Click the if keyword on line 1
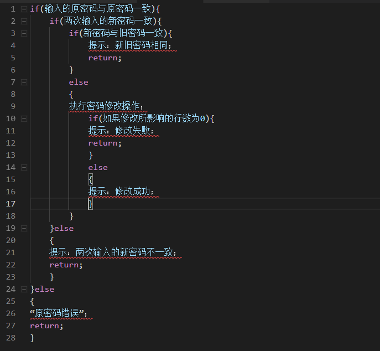Screen dimensions: 380x351 35,9
